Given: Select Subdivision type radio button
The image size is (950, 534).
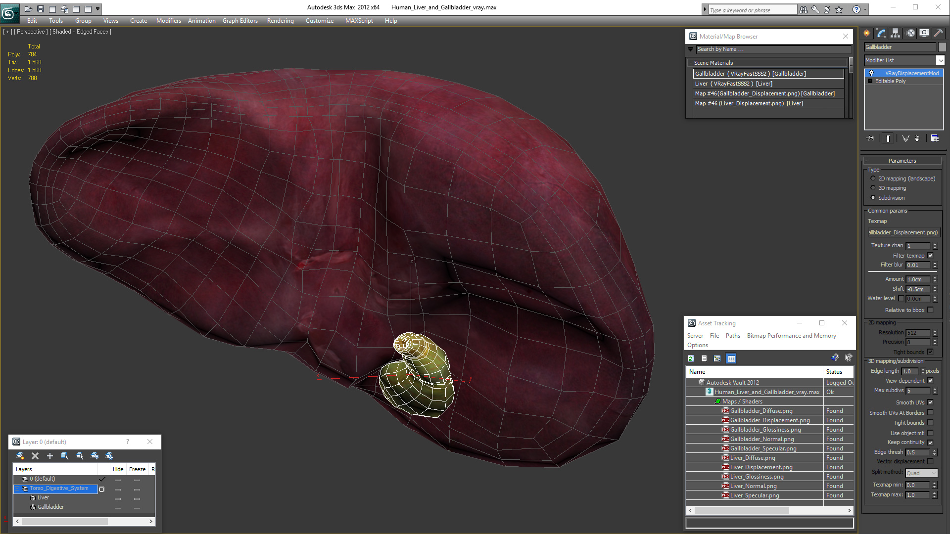Looking at the screenshot, I should pos(873,198).
